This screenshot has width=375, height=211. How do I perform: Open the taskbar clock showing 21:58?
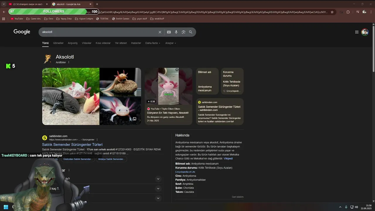coord(366,207)
